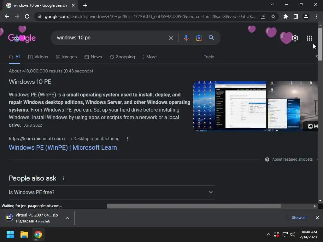Open People also ask options menu
This screenshot has height=242, width=323.
tap(63, 178)
